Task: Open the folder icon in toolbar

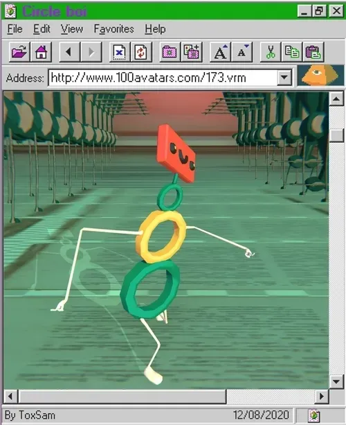Action: pyautogui.click(x=19, y=51)
